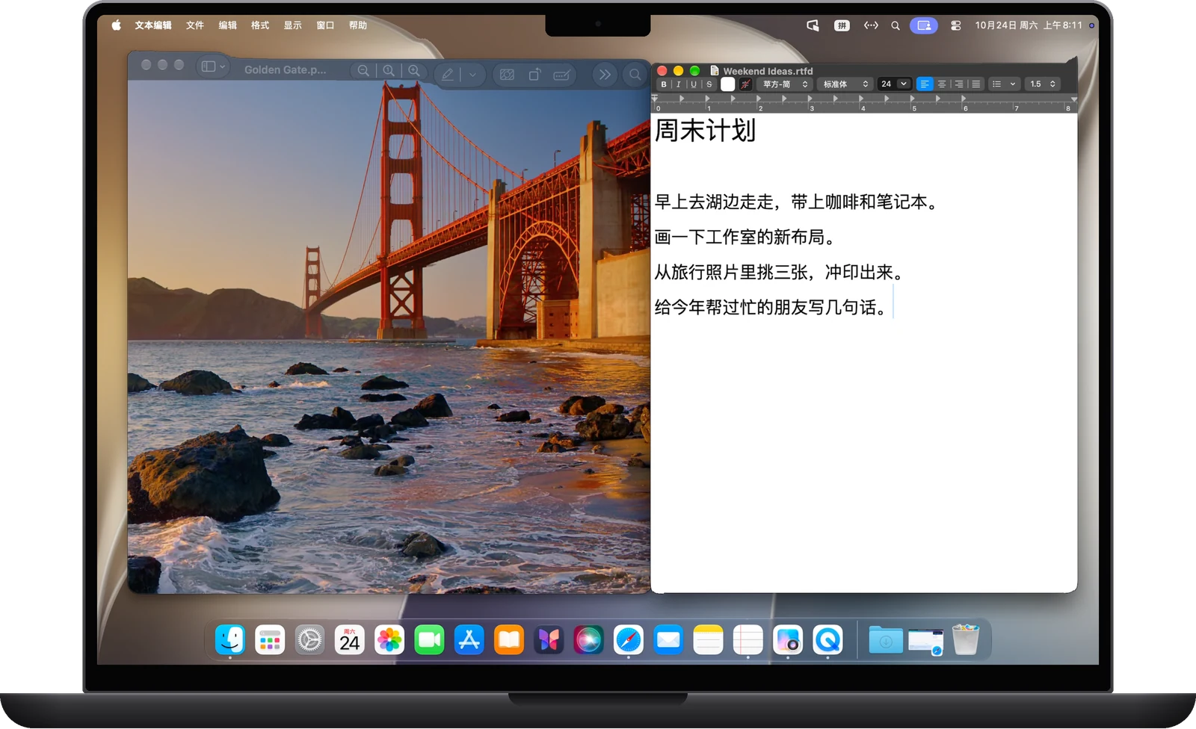Zoom in on the Golden Gate image
This screenshot has width=1196, height=729.
coord(414,71)
